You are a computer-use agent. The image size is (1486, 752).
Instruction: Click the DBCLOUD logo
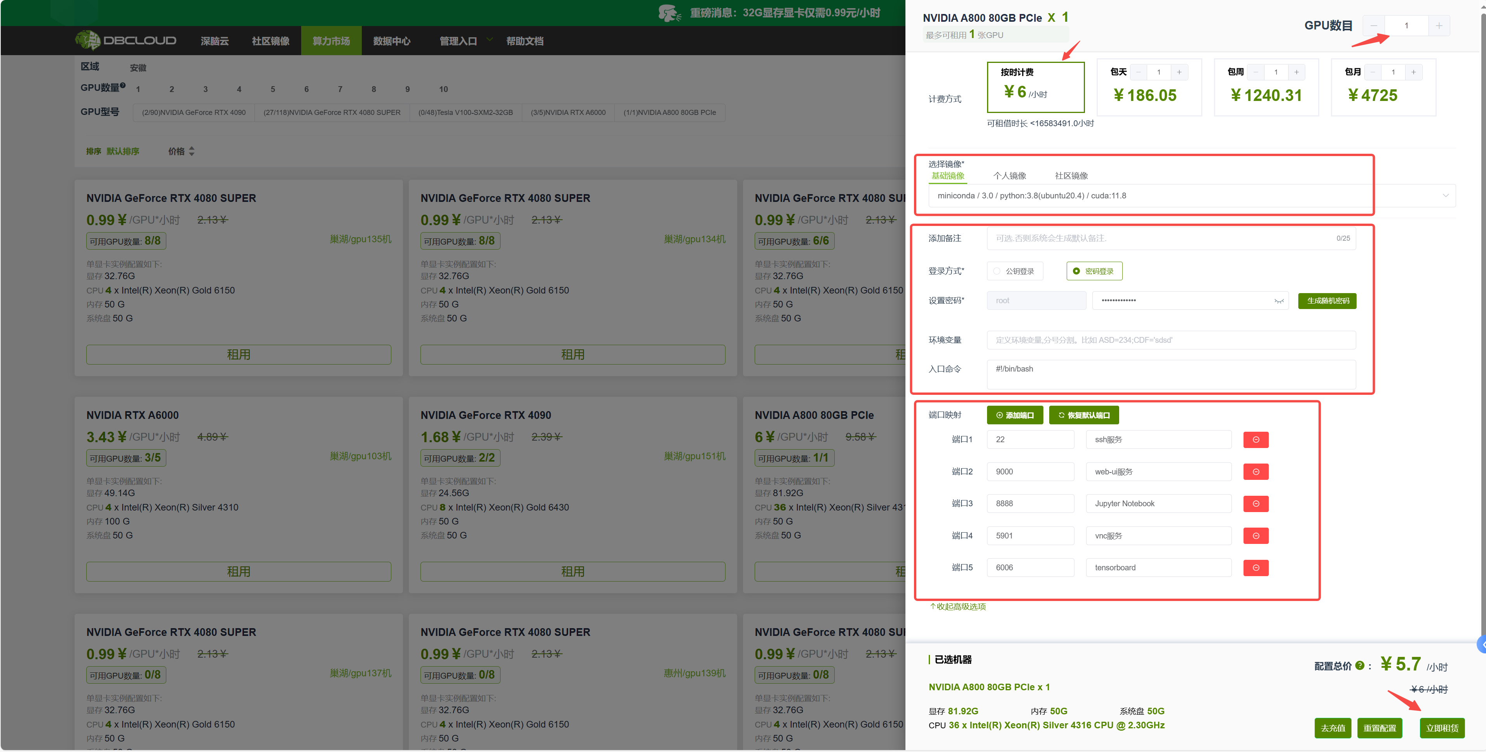click(x=126, y=40)
